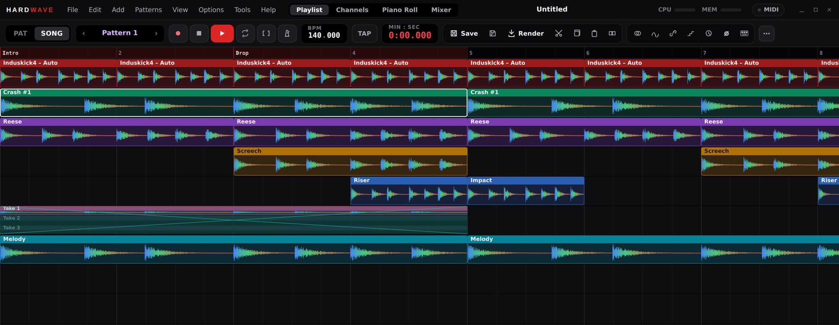
Task: Open the Patterns menu
Action: pos(149,10)
